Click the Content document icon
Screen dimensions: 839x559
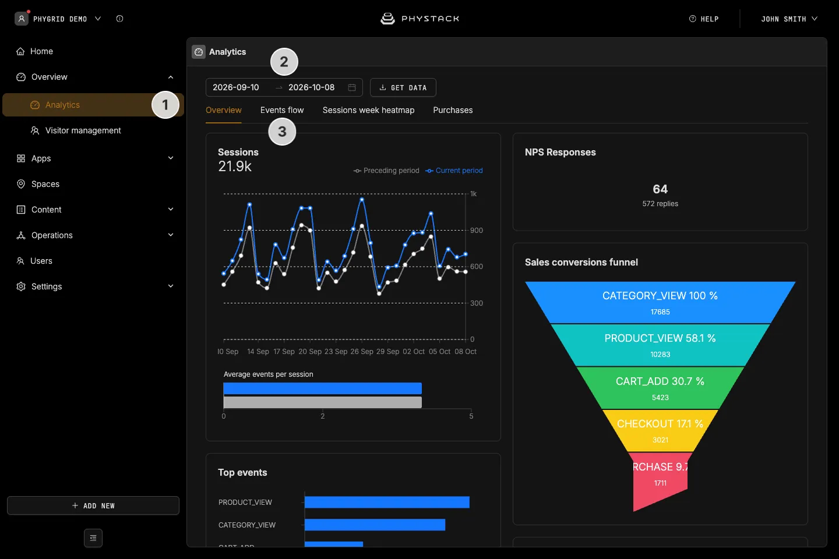click(21, 210)
